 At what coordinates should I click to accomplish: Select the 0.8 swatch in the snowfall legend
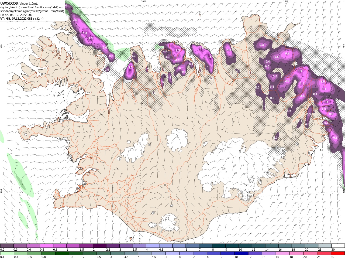point(60,246)
